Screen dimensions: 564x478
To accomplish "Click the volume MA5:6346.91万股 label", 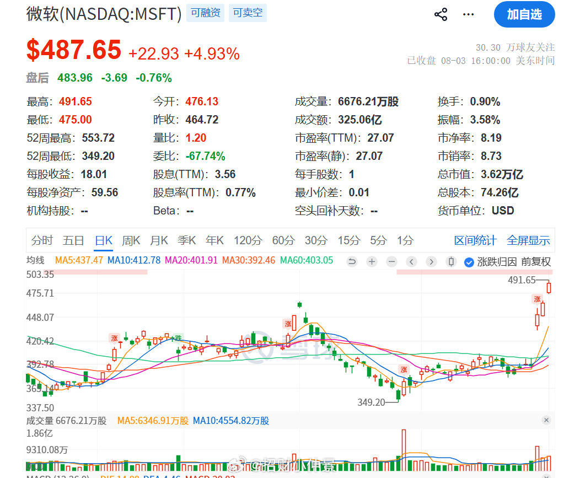I will pos(153,421).
